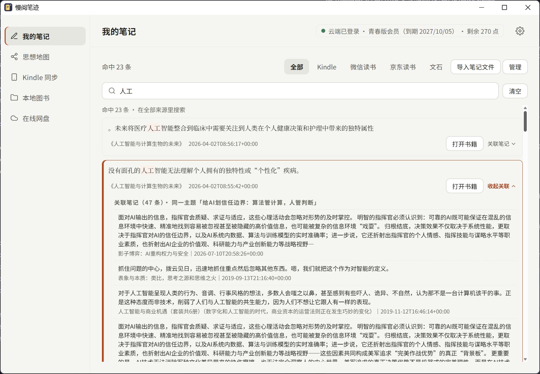The height and width of the screenshot is (374, 540).
Task: Click the tablet icon for Kindle 同步
Action: (14, 77)
